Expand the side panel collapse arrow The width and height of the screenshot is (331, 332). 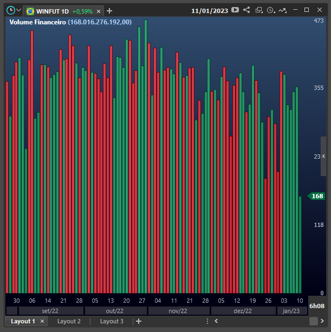(323, 157)
